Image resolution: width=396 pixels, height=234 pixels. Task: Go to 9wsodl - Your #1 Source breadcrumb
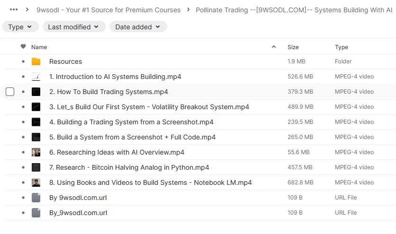pyautogui.click(x=108, y=10)
